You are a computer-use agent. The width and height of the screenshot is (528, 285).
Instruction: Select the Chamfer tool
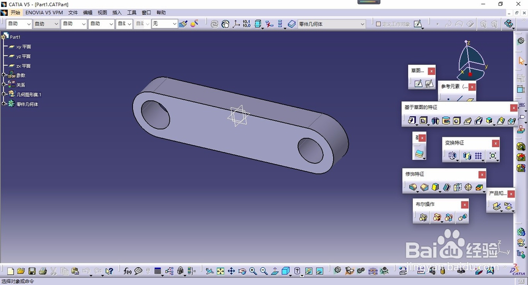425,187
